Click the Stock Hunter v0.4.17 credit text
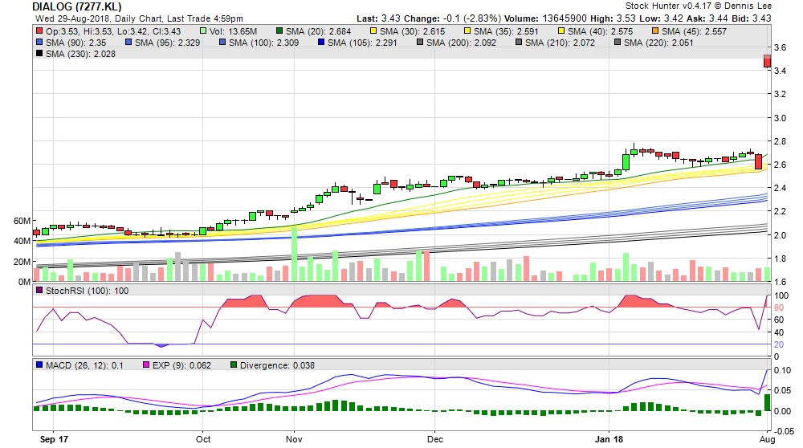Image resolution: width=803 pixels, height=448 pixels. pos(699,6)
